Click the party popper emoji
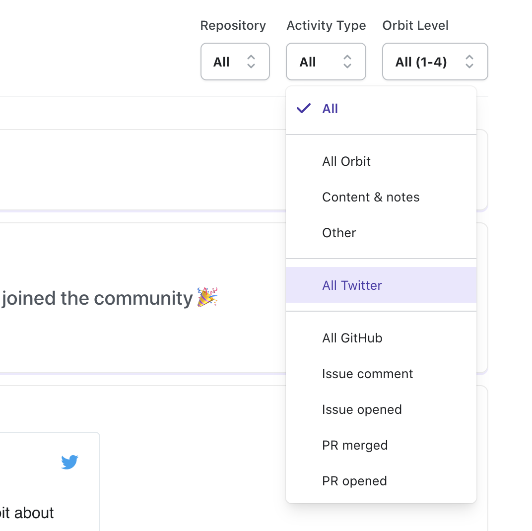532x531 pixels. click(207, 297)
